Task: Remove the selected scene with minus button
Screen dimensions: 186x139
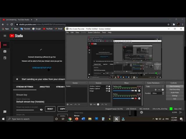Action: [71, 105]
